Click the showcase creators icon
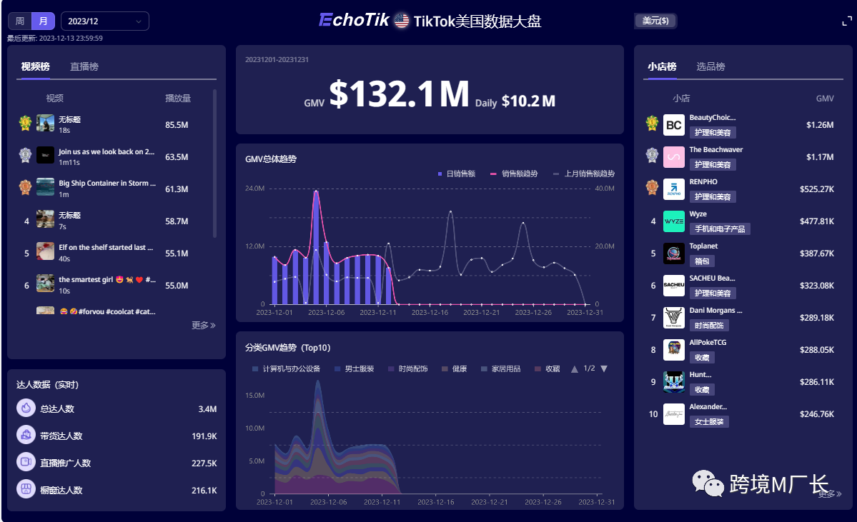 26,490
